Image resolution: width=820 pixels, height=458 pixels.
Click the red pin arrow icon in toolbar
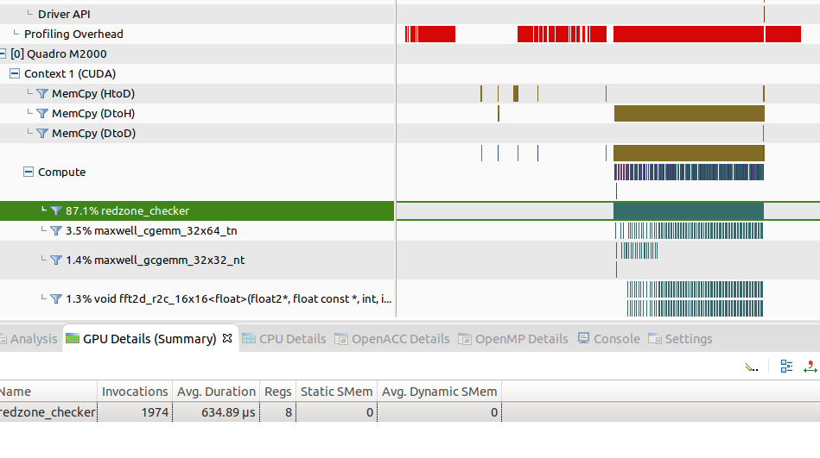[x=810, y=367]
